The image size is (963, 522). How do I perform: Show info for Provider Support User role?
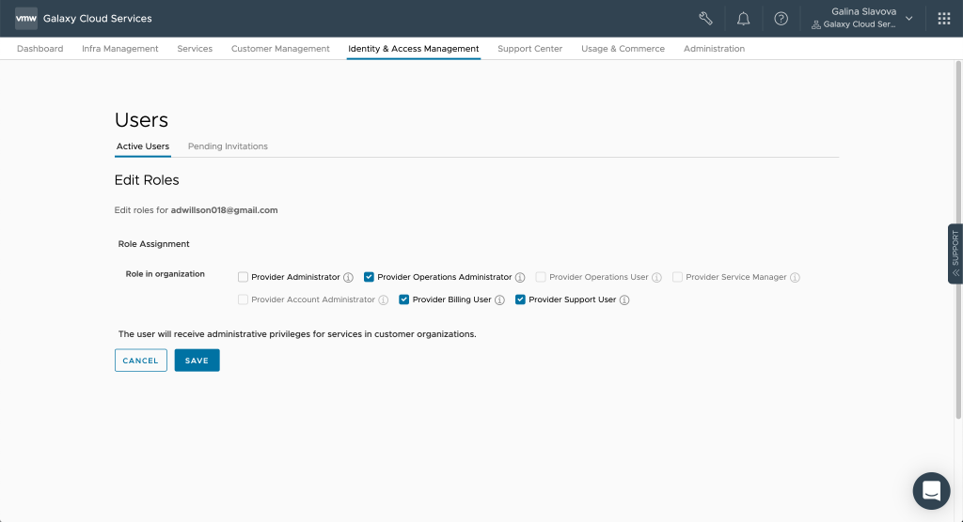pyautogui.click(x=624, y=300)
